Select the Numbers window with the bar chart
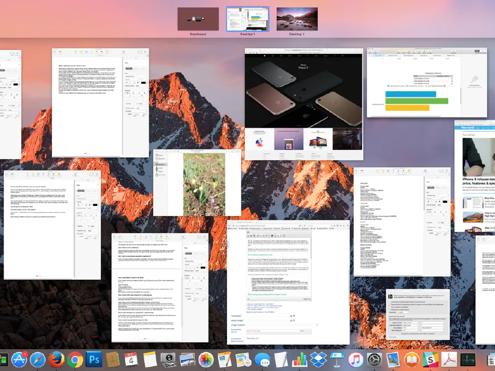This screenshot has height=371, width=495. 427,83
